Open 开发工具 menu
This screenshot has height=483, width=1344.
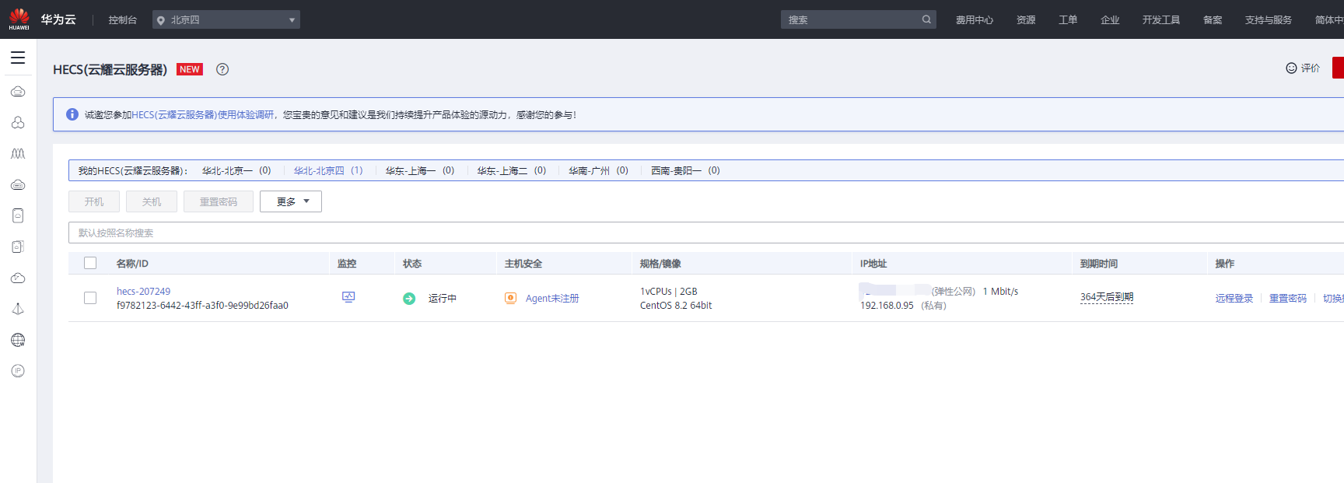(1161, 20)
